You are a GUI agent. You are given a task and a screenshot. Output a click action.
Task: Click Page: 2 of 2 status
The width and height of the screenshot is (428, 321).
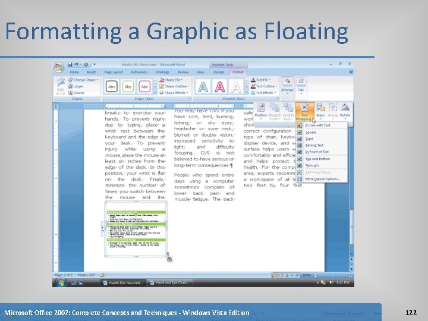[x=64, y=275]
